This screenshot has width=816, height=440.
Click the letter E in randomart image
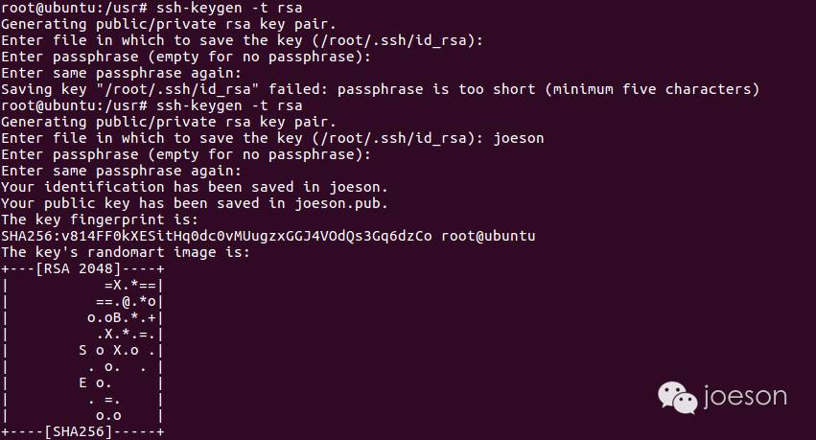pos(82,383)
